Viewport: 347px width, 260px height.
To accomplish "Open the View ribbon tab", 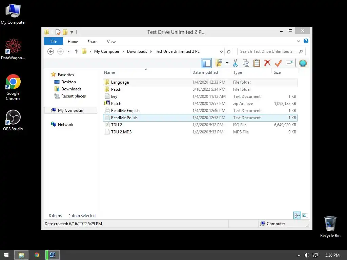I will (111, 42).
